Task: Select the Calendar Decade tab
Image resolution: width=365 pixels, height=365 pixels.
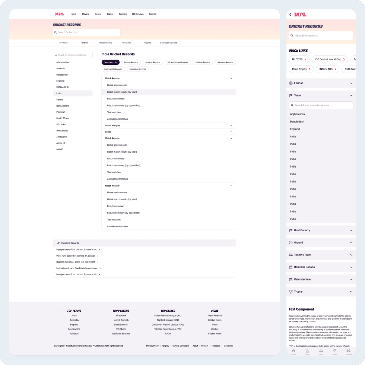Action: tap(168, 43)
